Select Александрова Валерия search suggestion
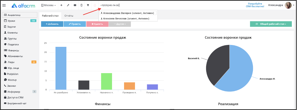This screenshot has height=110, width=297. tap(128, 13)
